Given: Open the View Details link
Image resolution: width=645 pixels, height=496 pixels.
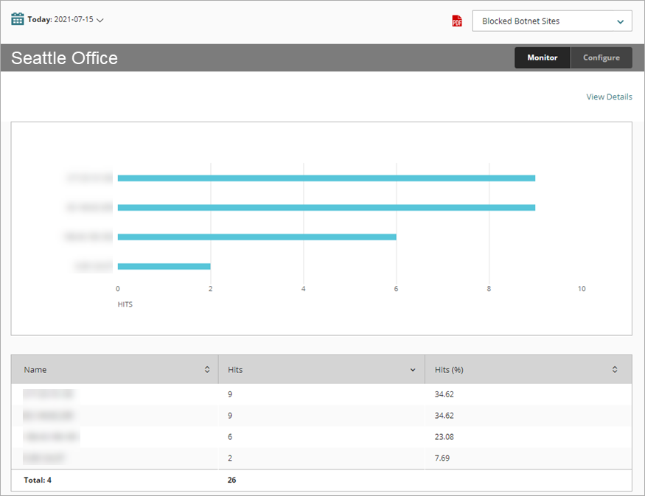Looking at the screenshot, I should tap(609, 97).
